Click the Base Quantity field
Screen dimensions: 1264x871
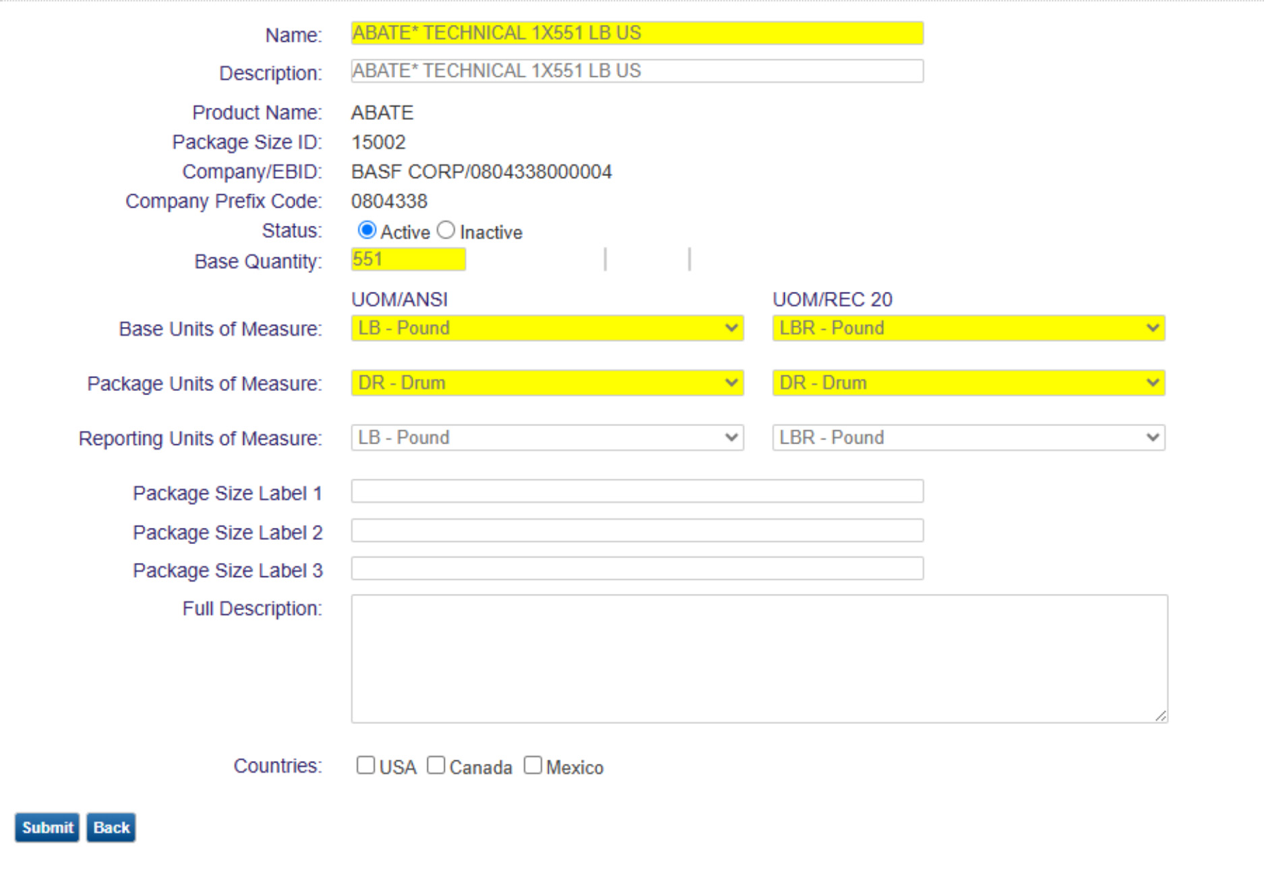[408, 260]
